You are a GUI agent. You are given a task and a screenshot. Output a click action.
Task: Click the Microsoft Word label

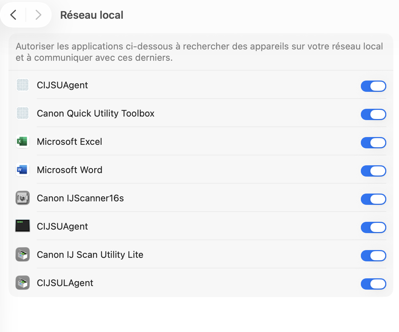70,170
